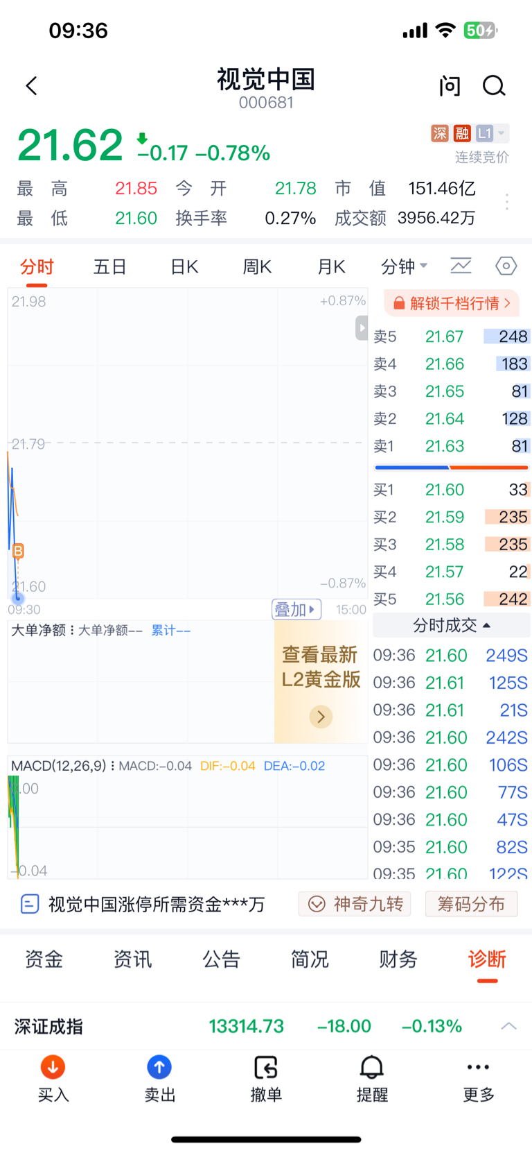Image resolution: width=532 pixels, height=1153 pixels.
Task: Open the document icon beside 涨停所需资金
Action: [30, 904]
